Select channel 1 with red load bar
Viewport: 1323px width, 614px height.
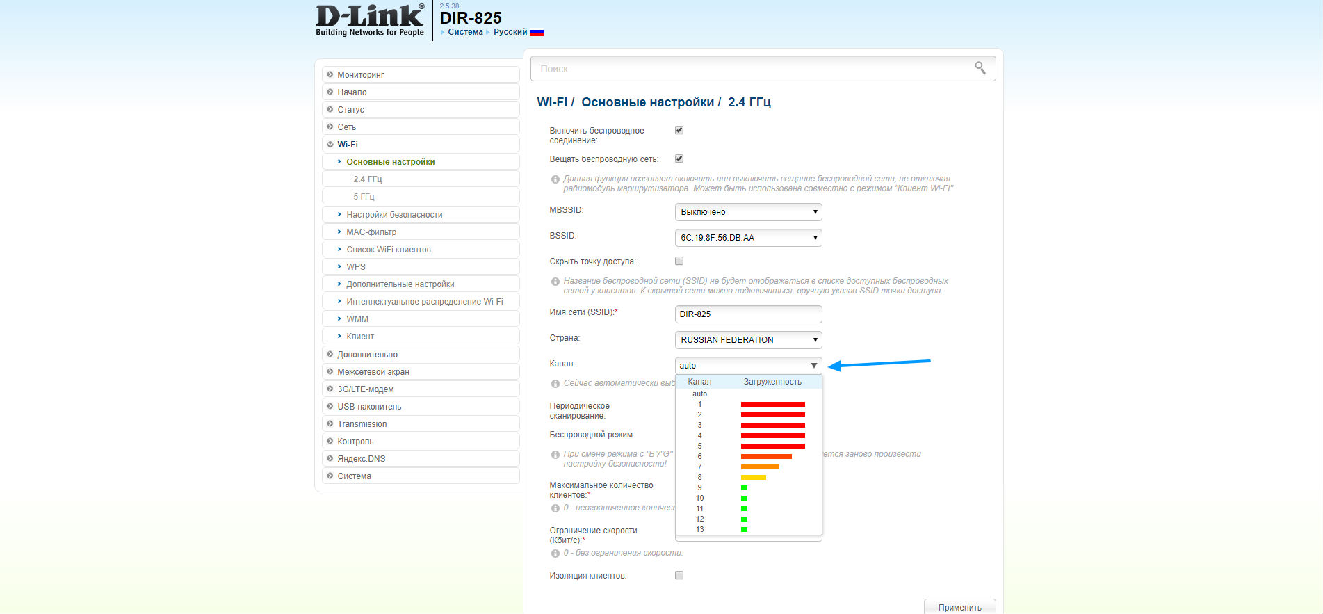pyautogui.click(x=749, y=404)
